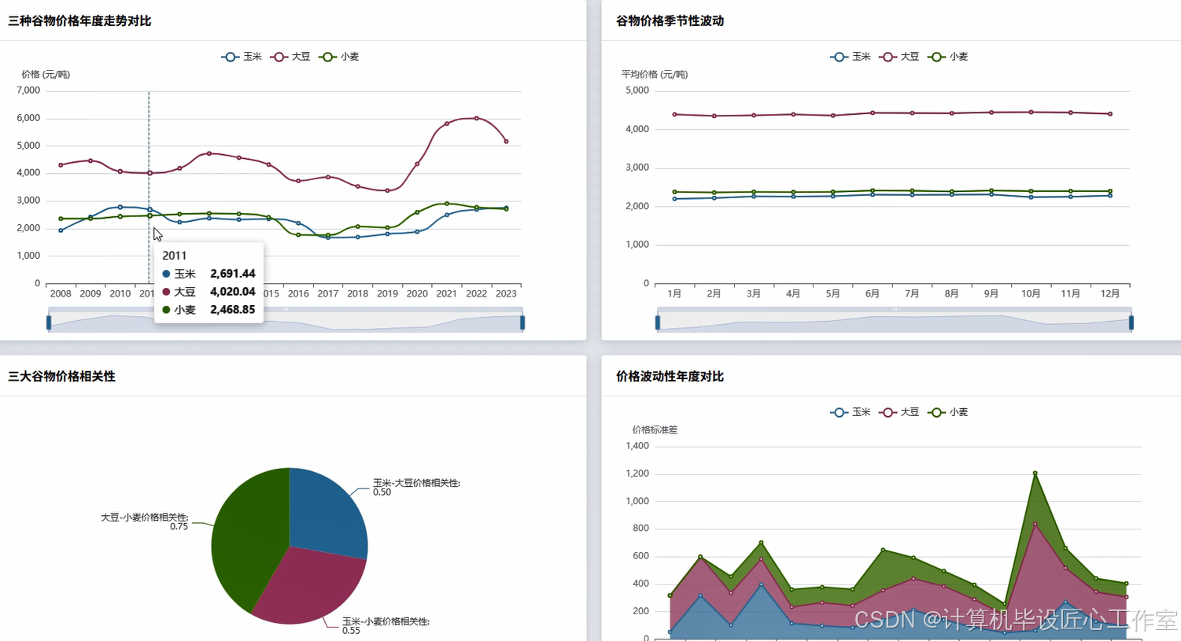Grab left zoom handle of annual trend slider
This screenshot has width=1181, height=641.
point(49,322)
